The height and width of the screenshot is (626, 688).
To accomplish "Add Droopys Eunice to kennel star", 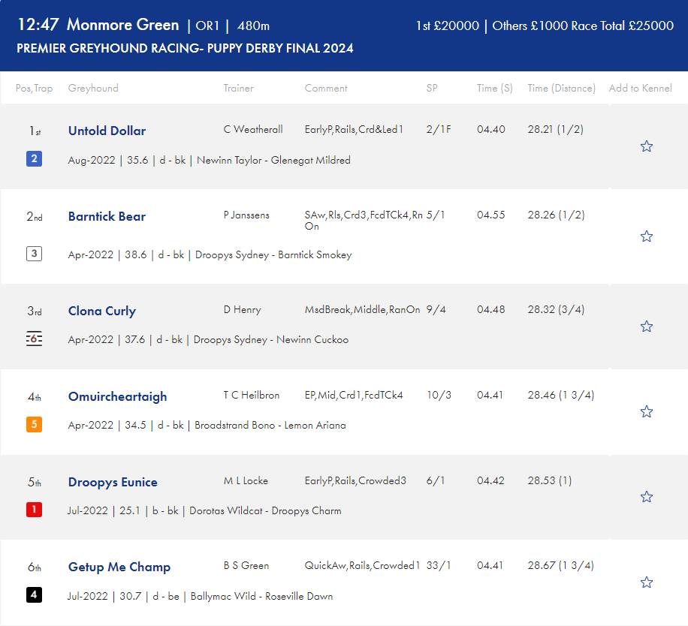I will (x=647, y=497).
